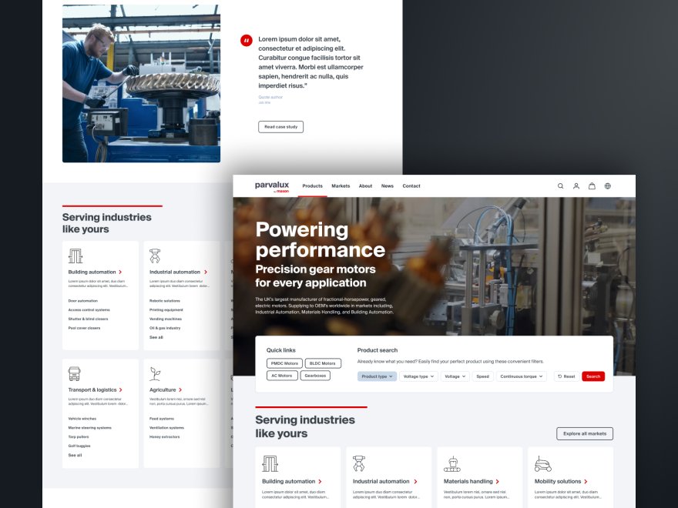The image size is (678, 508).
Task: Click the Read case study button
Action: [280, 127]
